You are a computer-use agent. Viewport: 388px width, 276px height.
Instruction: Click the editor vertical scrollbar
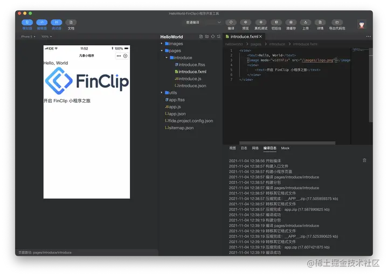click(371, 85)
